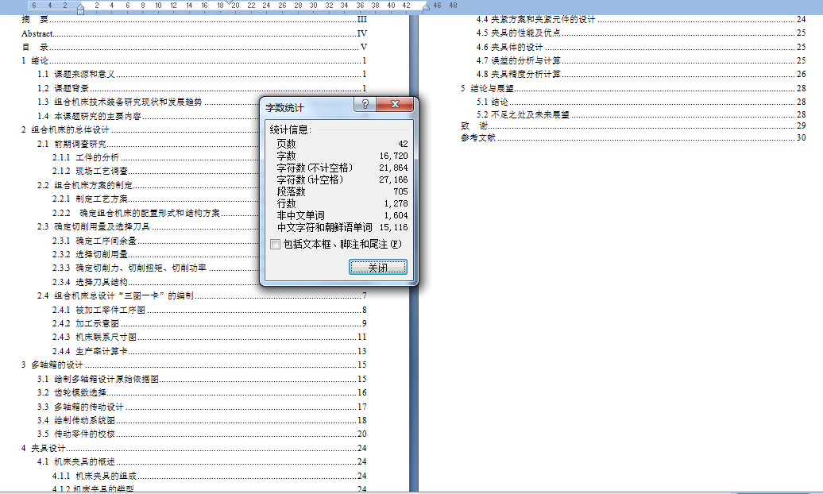The image size is (823, 494).
Task: Open 5 结论与展望 chapter entry
Action: pyautogui.click(x=633, y=88)
